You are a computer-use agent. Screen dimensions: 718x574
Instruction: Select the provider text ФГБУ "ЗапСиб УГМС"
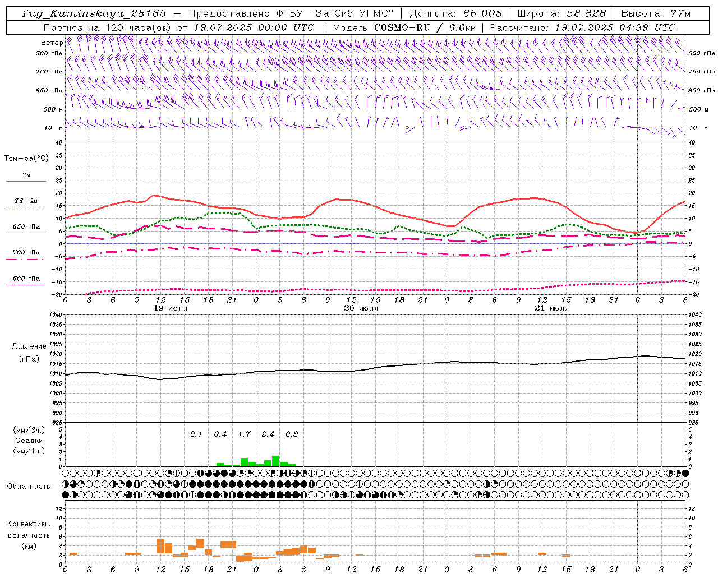[x=335, y=13]
